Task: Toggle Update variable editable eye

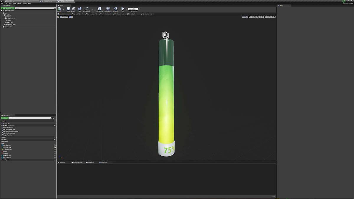Action: 55,152
